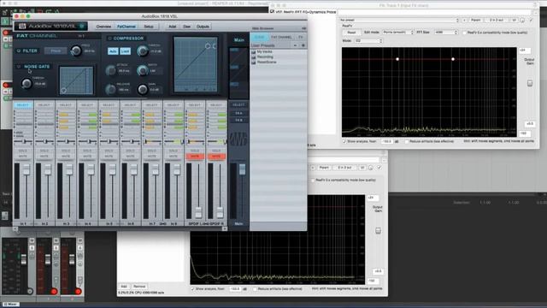The image size is (547, 308).
Task: Open the Overview tab in AudioBox VSL
Action: pos(103,27)
